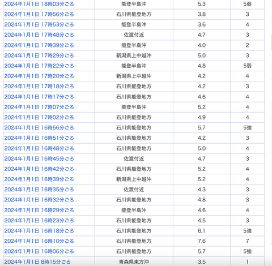Open the 16時39分ごろ earthquake entry
Viewport: 272px width, 266px height.
point(39,179)
